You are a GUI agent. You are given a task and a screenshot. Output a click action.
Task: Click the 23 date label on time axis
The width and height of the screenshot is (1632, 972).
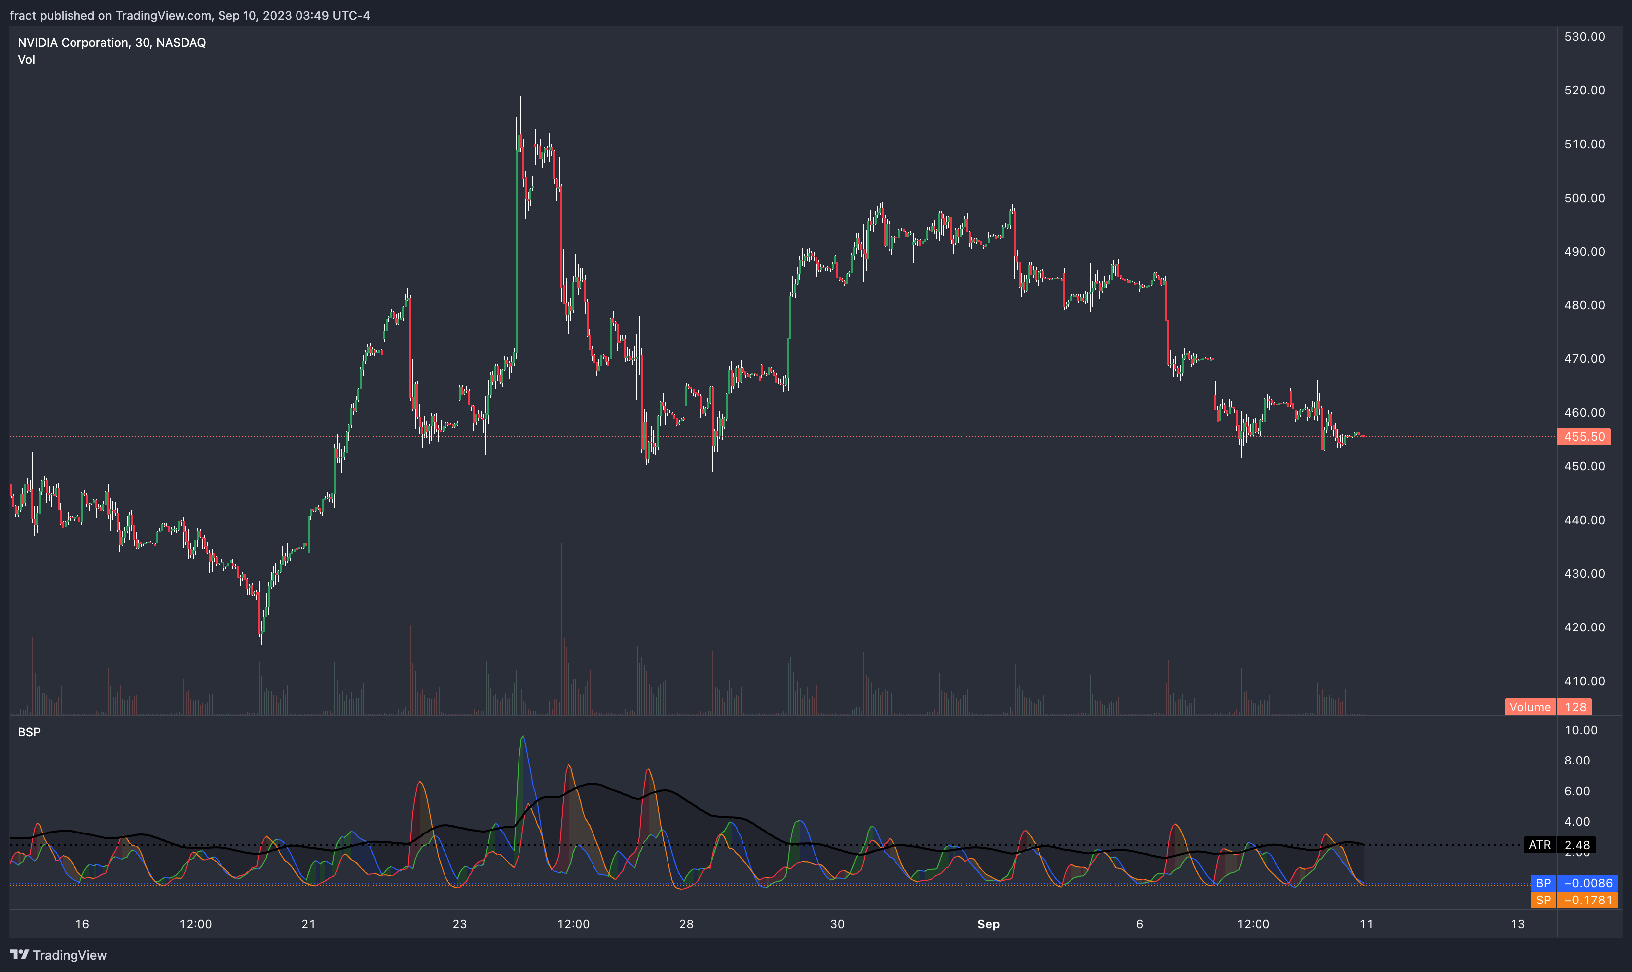pyautogui.click(x=460, y=924)
